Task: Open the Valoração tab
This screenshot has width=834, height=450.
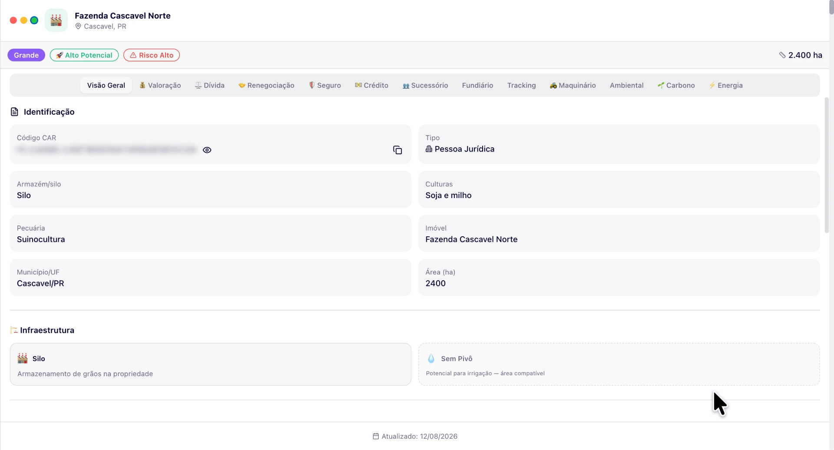Action: coord(160,86)
